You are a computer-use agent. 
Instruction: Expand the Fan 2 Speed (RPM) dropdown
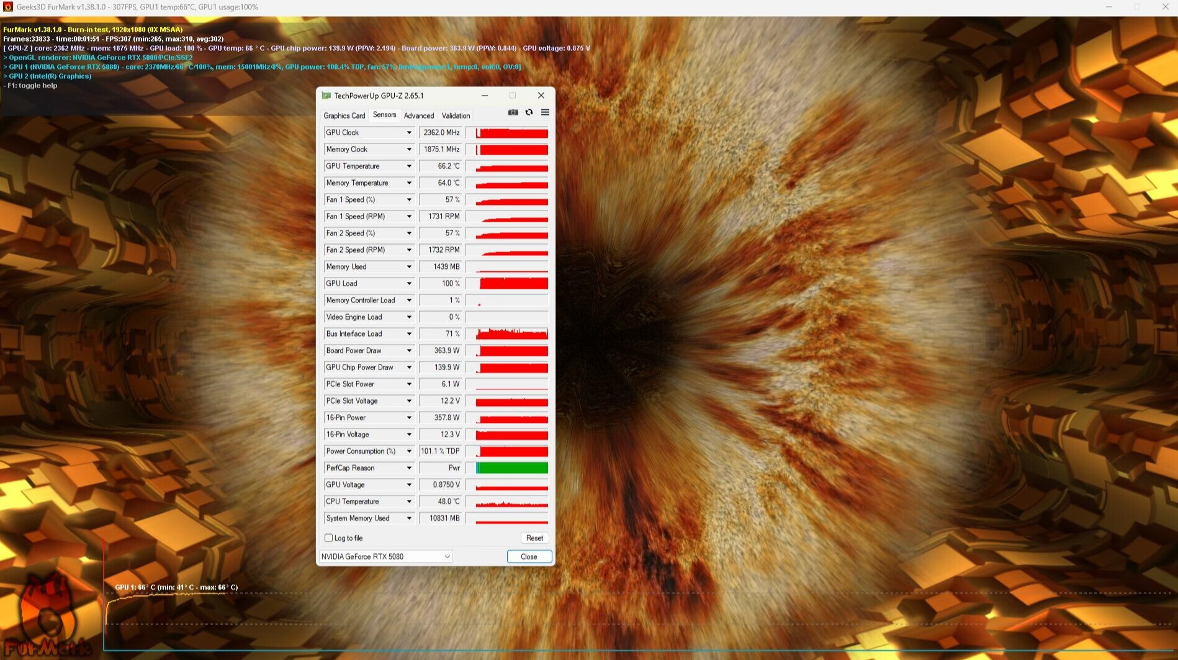coord(409,250)
